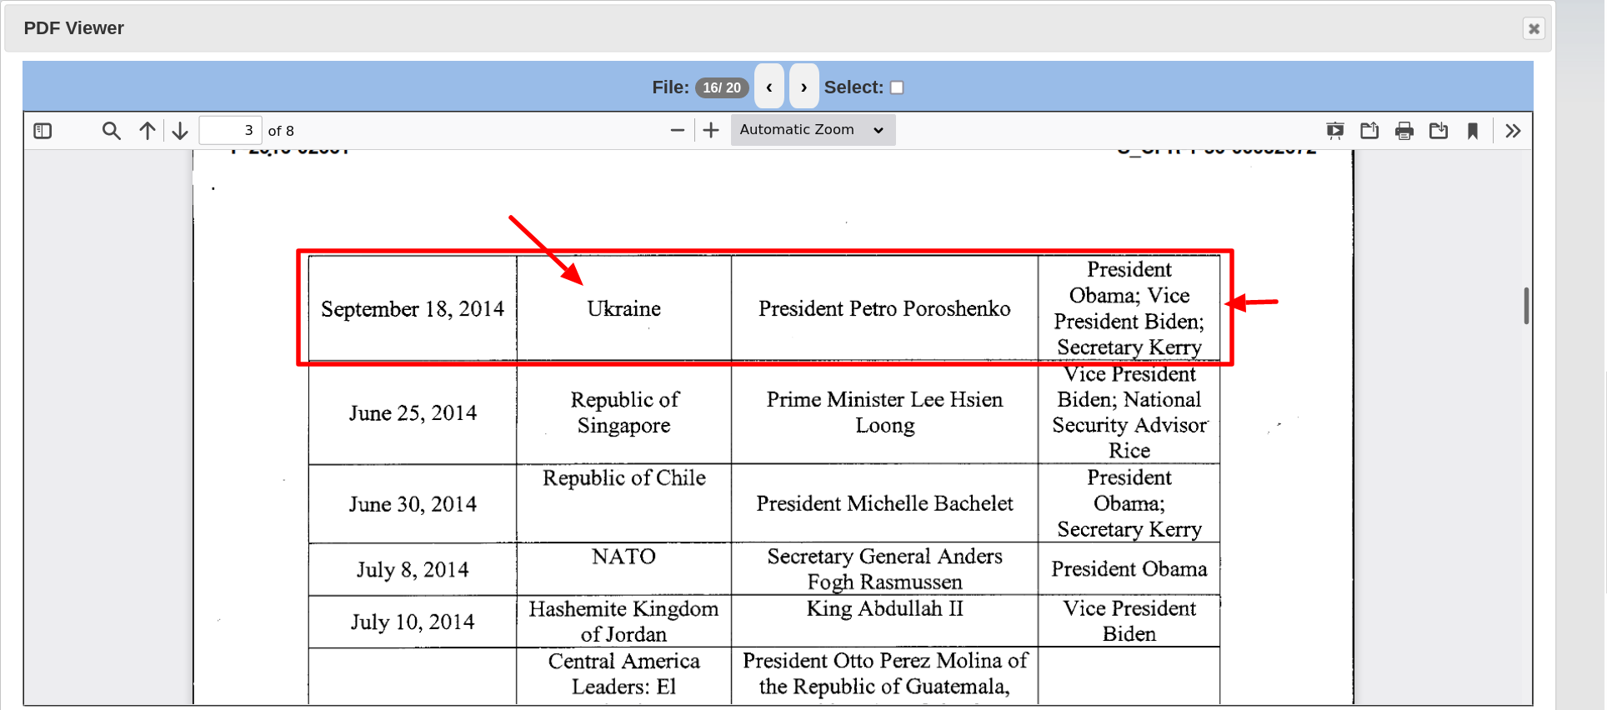
Task: Click the 'PDF Viewer' title text
Action: 73,28
